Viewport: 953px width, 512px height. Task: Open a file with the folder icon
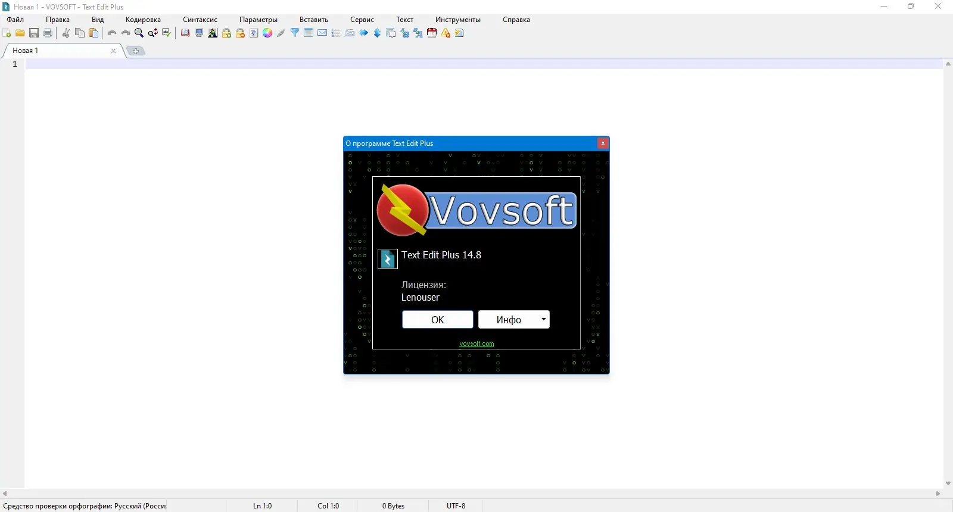coord(20,33)
